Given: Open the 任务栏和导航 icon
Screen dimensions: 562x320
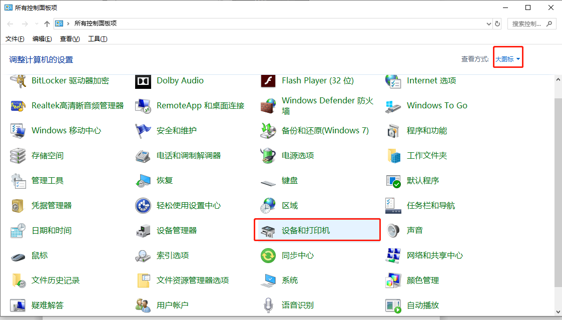Looking at the screenshot, I should pos(393,206).
